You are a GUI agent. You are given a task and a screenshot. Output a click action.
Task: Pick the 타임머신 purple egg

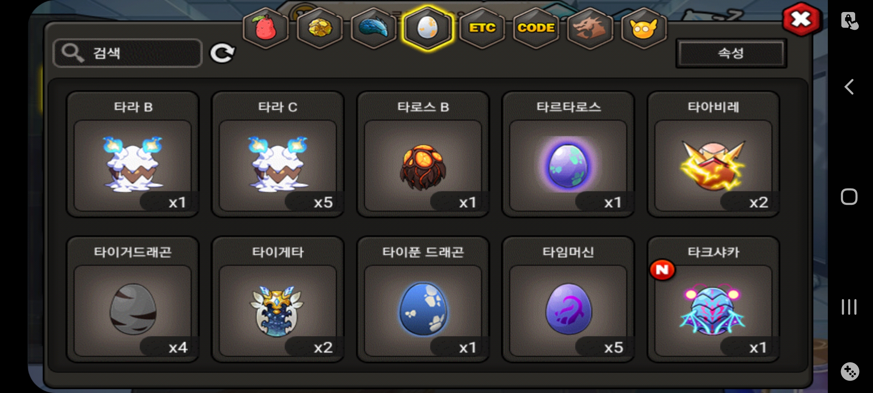568,299
